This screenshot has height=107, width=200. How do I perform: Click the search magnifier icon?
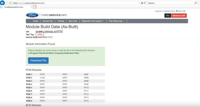point(195,3)
